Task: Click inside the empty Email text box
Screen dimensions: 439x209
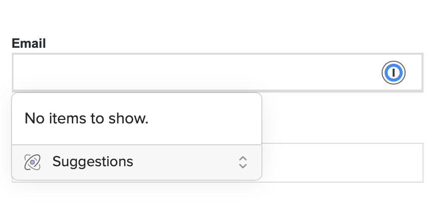Action: coord(195,73)
